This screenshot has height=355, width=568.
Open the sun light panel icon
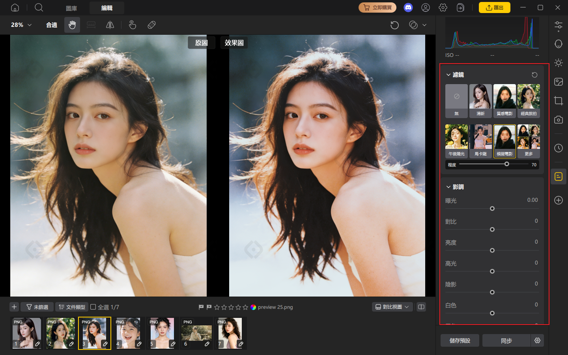pyautogui.click(x=559, y=63)
